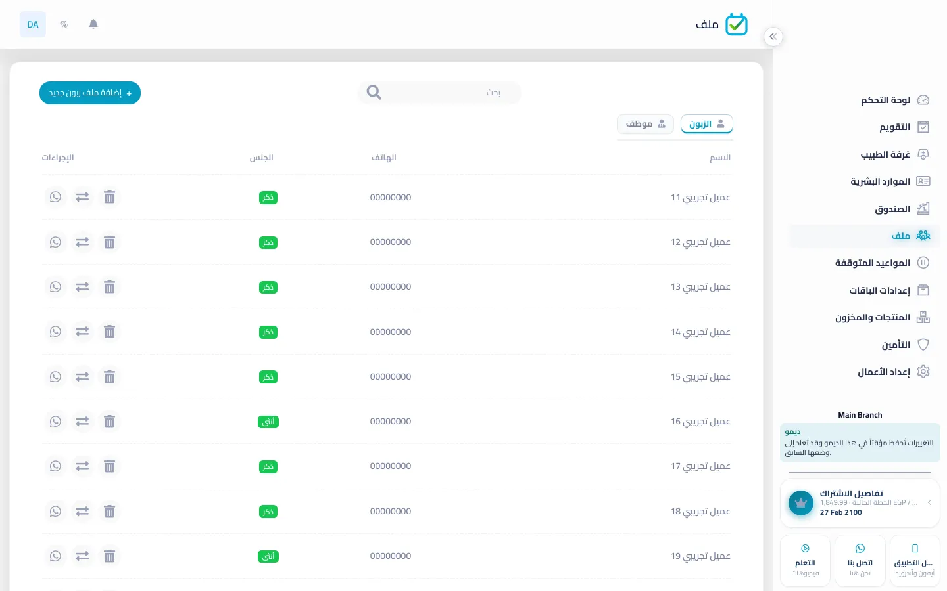
Task: Open إعدادات الباقات in the sidebar
Action: point(865,290)
